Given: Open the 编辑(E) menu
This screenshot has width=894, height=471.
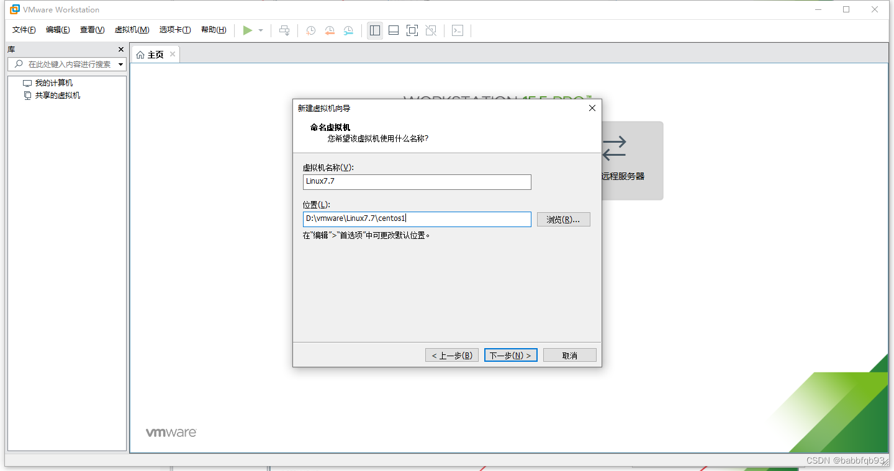Looking at the screenshot, I should click(58, 30).
